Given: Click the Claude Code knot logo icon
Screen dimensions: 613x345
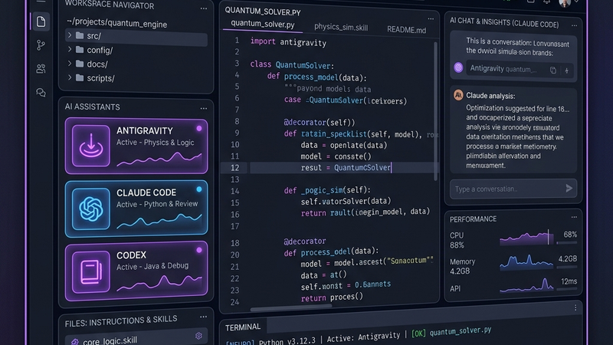Looking at the screenshot, I should [x=90, y=209].
